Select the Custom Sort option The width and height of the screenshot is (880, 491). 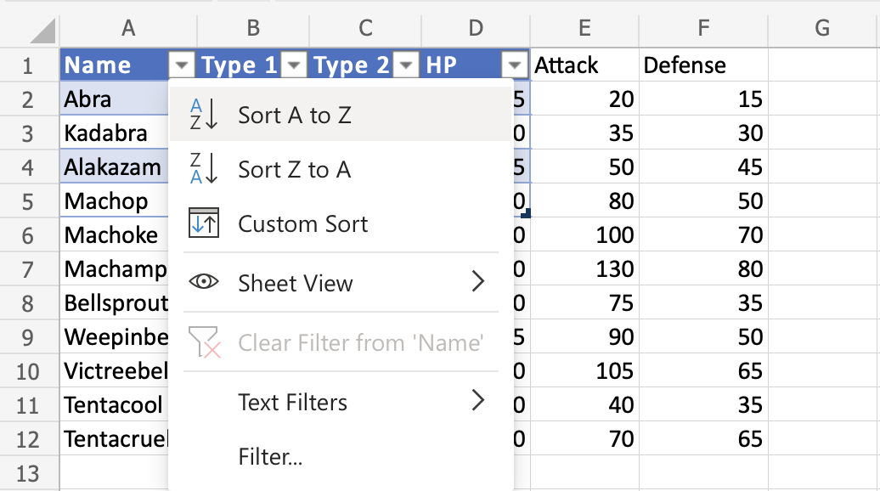(302, 223)
